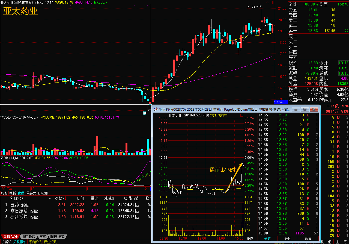349x244 pixels.
Task: Open the 综合资讯 tab at bottom
Action: [x=35, y=242]
